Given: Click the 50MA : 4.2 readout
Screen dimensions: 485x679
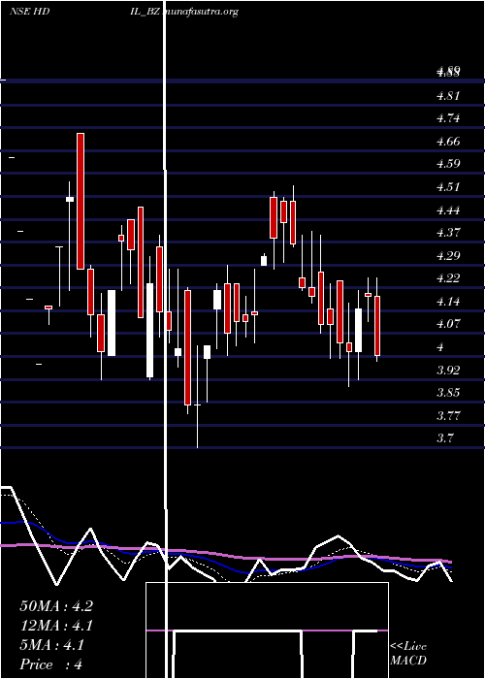Looking at the screenshot, I should [56, 606].
